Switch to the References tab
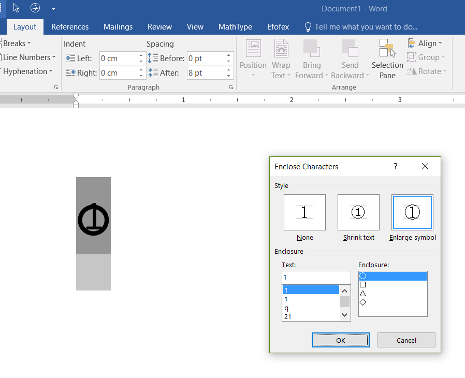The height and width of the screenshot is (378, 465). (70, 27)
